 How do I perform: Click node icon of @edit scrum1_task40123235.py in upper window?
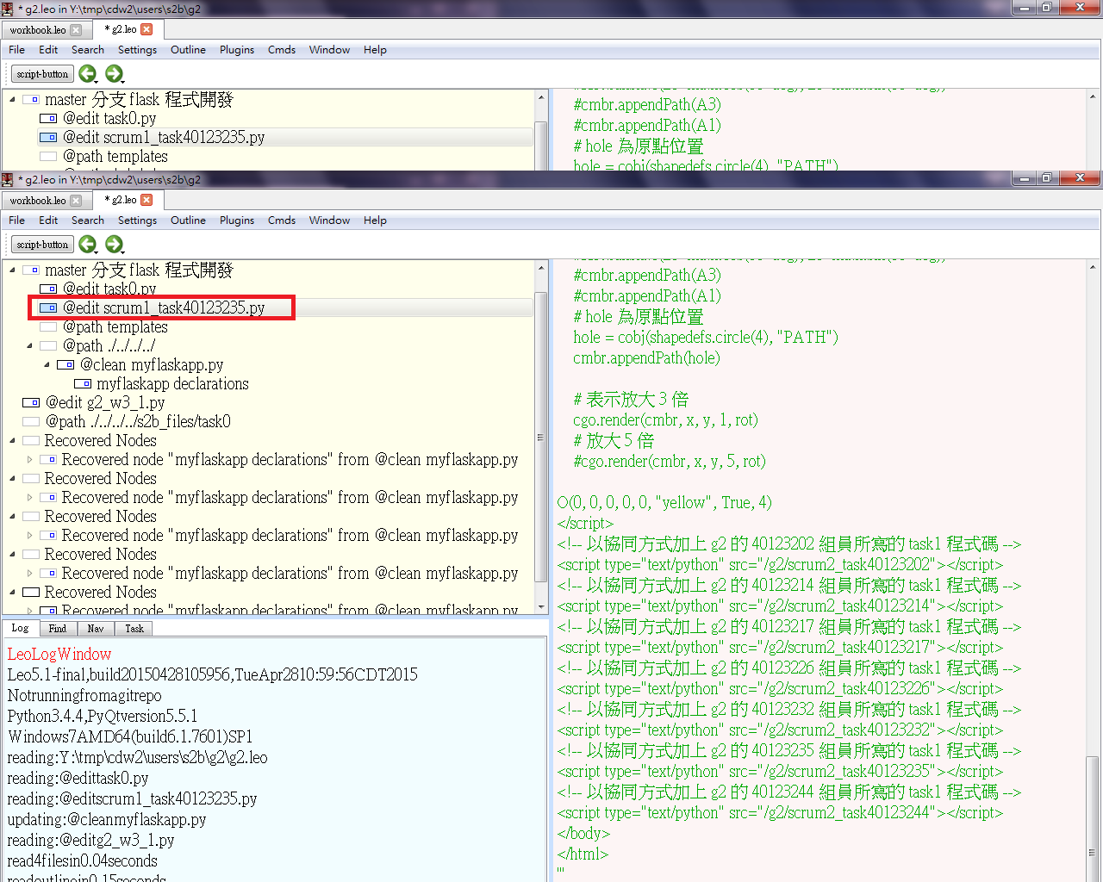pyautogui.click(x=48, y=137)
